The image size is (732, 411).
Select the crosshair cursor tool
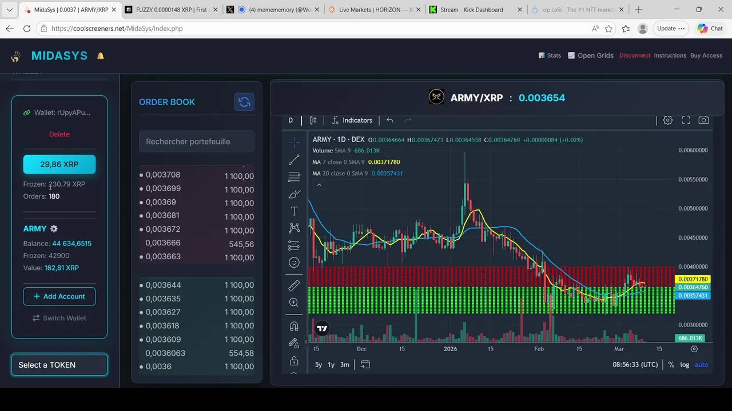point(294,142)
